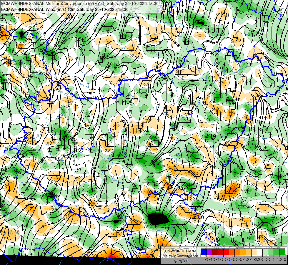
Task: Click the darkest green legend swatch
Action: tap(282, 252)
